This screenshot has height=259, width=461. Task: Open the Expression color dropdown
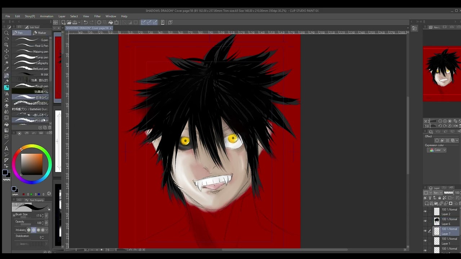(437, 150)
